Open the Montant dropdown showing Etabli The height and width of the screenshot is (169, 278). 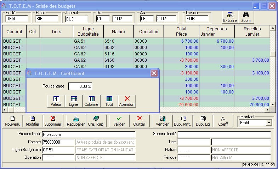[269, 122]
